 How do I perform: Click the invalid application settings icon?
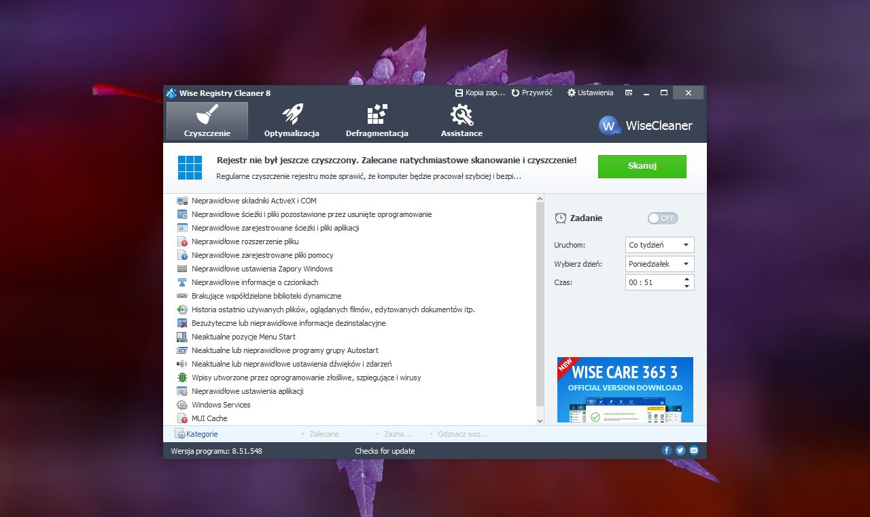tap(181, 391)
